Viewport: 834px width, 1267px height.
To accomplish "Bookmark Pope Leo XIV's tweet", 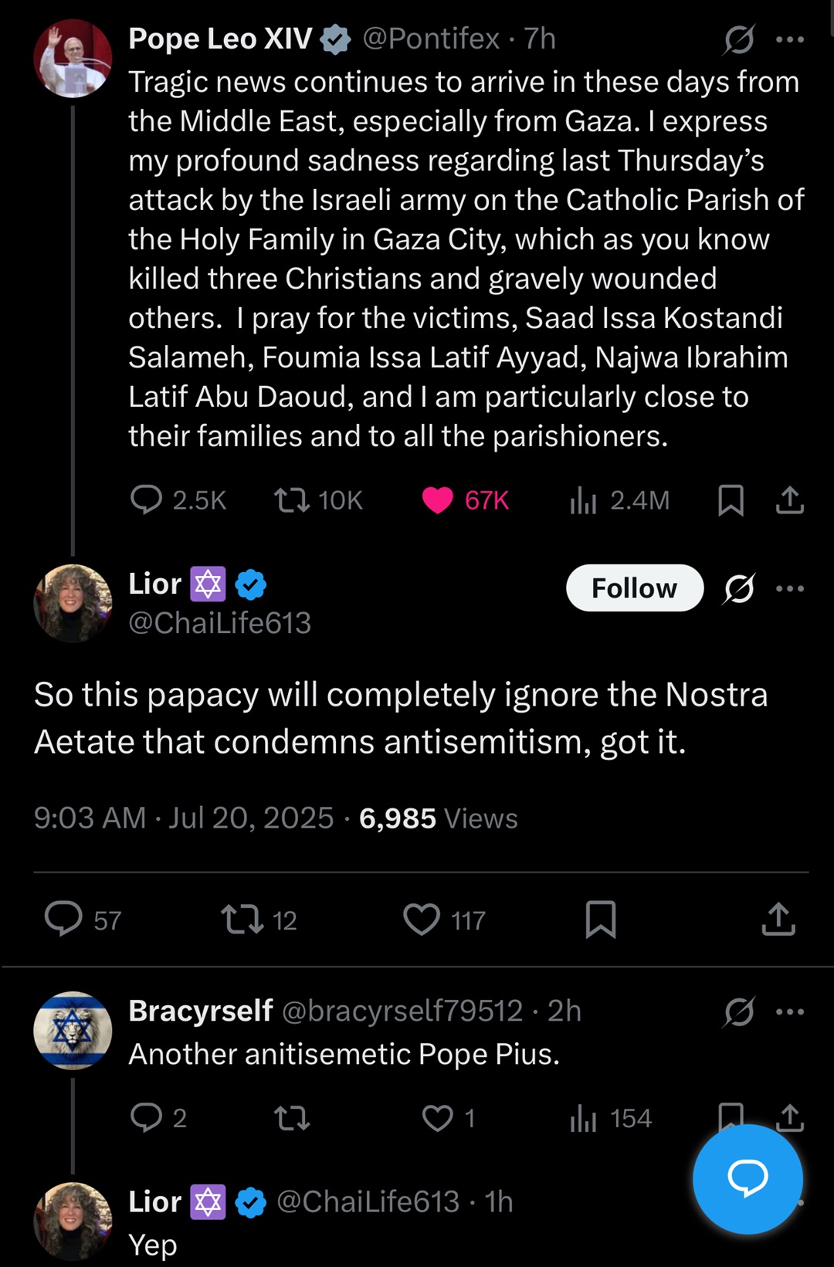I will coord(731,500).
